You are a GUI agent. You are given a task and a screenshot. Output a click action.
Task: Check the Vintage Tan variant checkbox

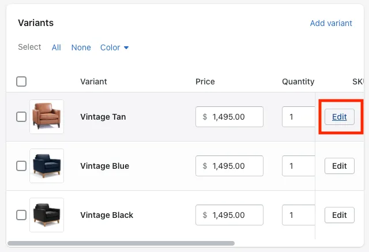[21, 117]
